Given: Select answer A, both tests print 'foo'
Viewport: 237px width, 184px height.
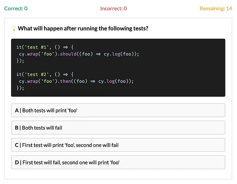Looking at the screenshot, I should coord(118,110).
